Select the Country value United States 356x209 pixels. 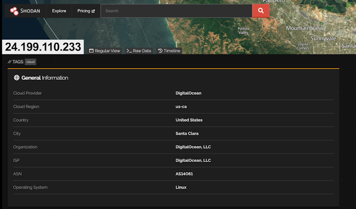point(189,120)
